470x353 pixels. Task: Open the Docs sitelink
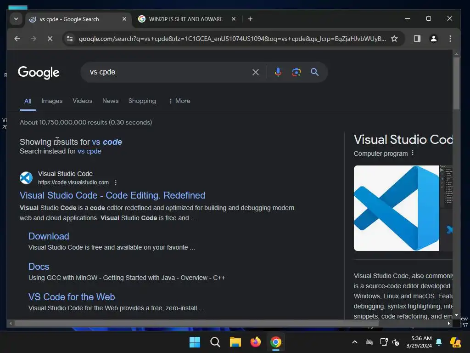pyautogui.click(x=39, y=267)
